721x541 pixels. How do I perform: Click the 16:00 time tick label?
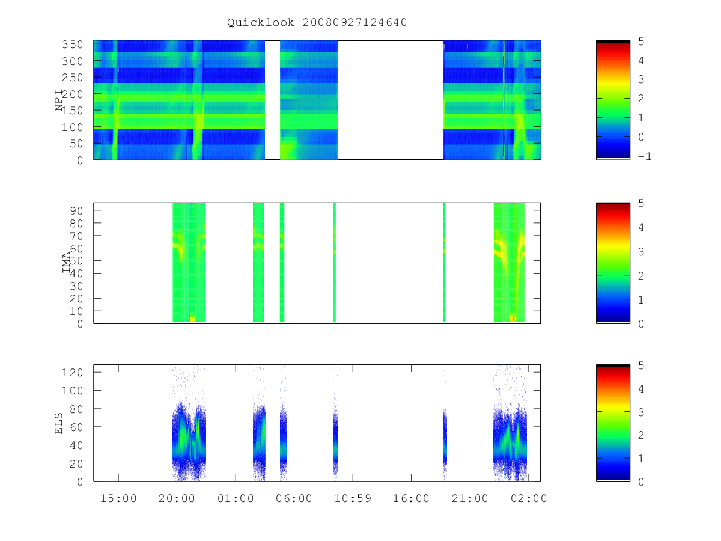pos(412,498)
